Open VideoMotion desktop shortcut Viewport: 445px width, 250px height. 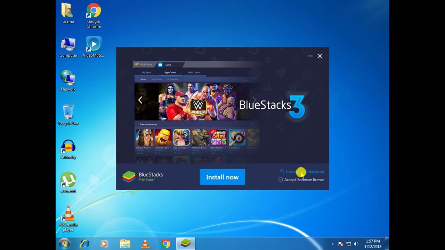pyautogui.click(x=94, y=47)
